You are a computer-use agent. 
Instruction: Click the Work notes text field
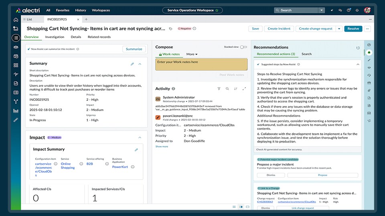(x=201, y=64)
